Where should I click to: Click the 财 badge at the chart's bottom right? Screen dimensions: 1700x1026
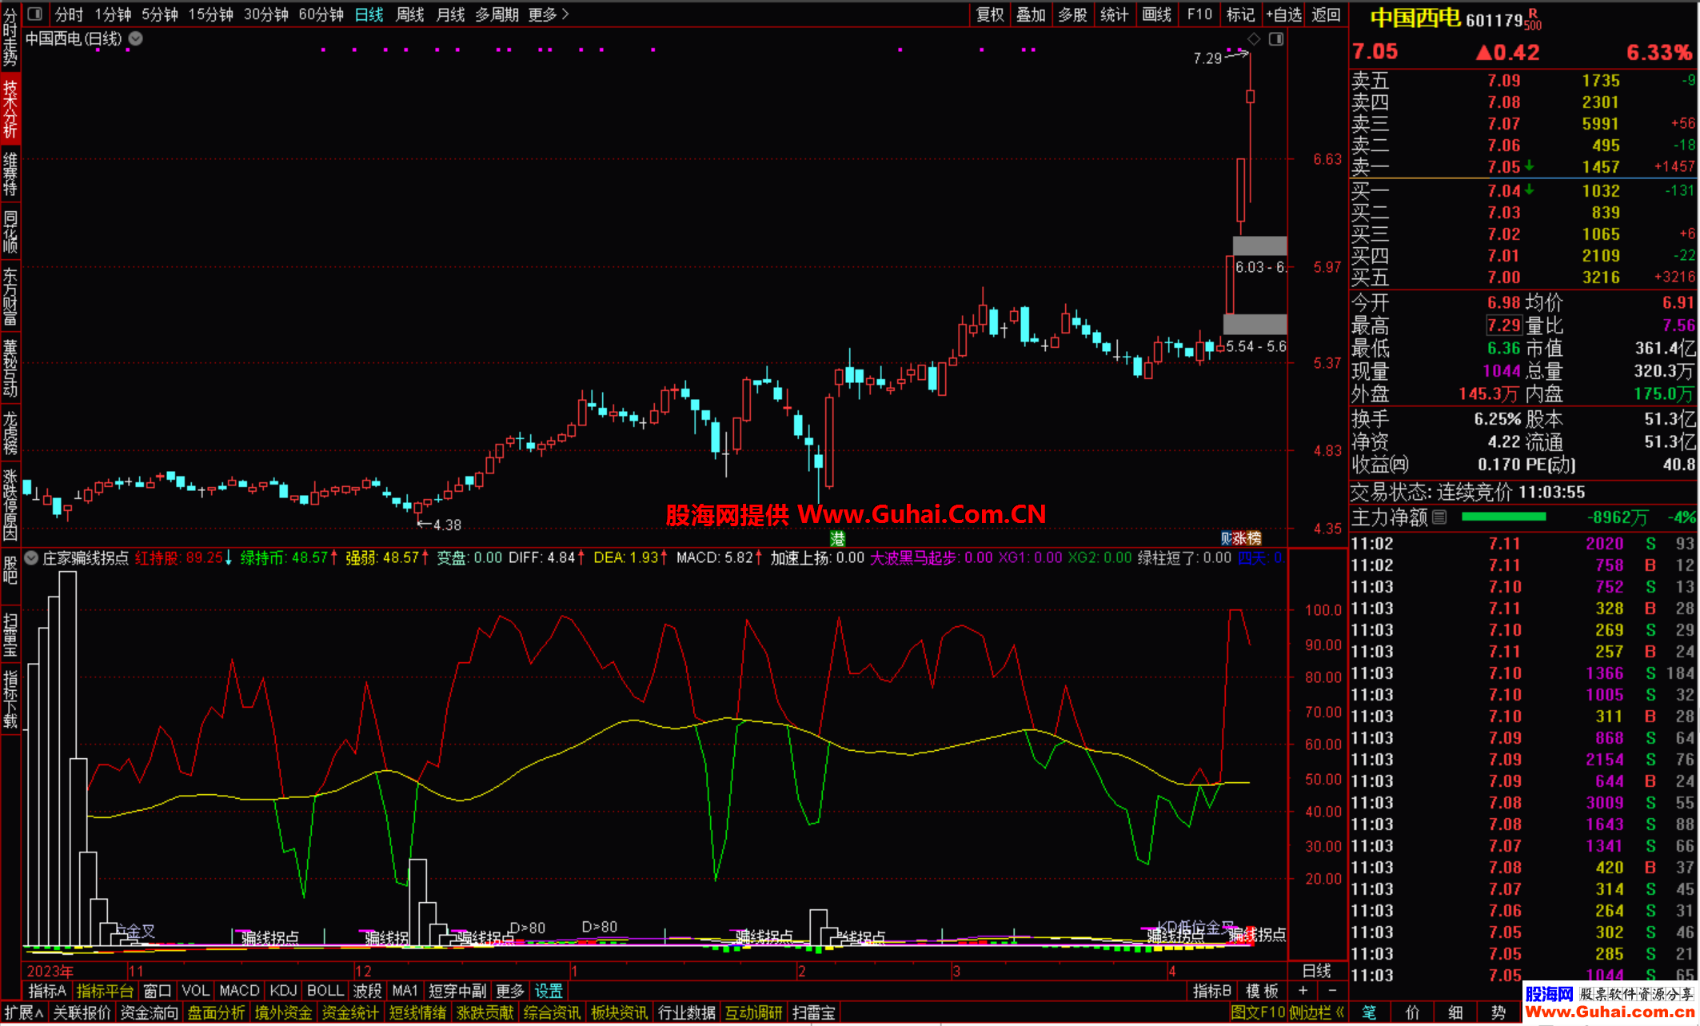(x=1226, y=538)
